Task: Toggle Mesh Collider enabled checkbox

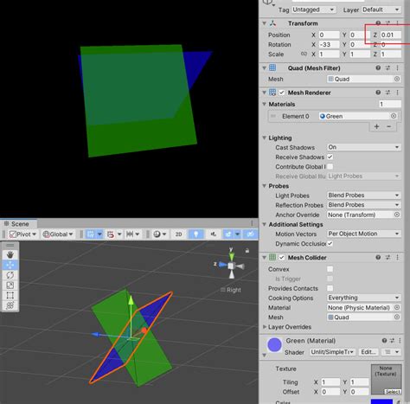Action: pos(282,258)
